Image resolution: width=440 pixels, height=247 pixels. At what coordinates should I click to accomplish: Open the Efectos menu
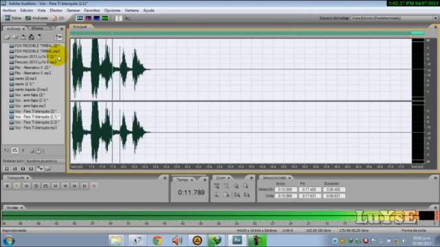56,10
